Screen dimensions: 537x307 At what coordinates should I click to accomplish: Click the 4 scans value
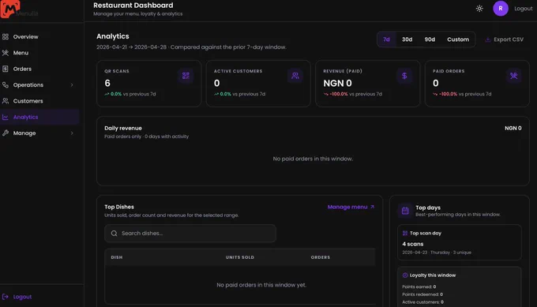(x=413, y=244)
